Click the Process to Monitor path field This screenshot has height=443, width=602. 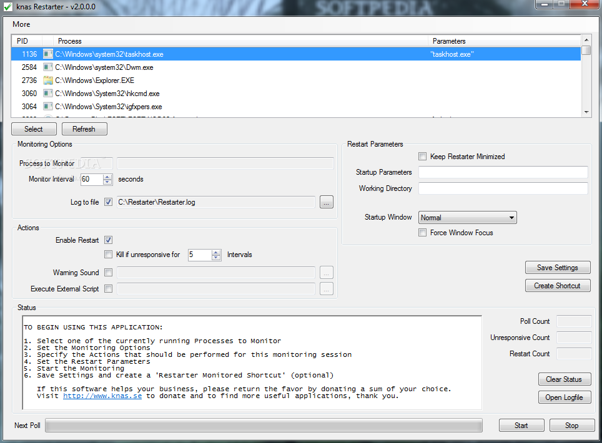(x=225, y=163)
